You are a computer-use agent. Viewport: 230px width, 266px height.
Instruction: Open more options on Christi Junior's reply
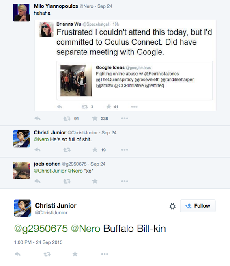tap(125, 150)
